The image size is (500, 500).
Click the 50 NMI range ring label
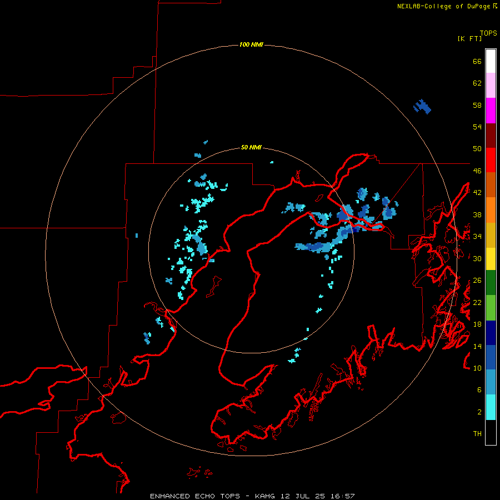251,147
